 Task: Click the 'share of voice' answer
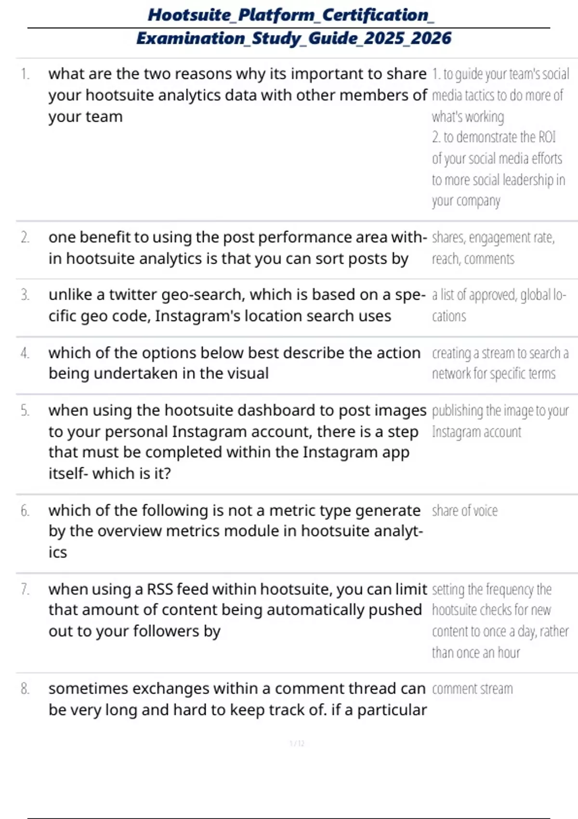click(465, 511)
